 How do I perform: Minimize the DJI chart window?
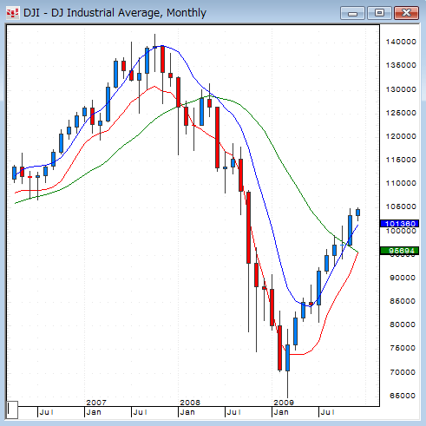click(352, 13)
